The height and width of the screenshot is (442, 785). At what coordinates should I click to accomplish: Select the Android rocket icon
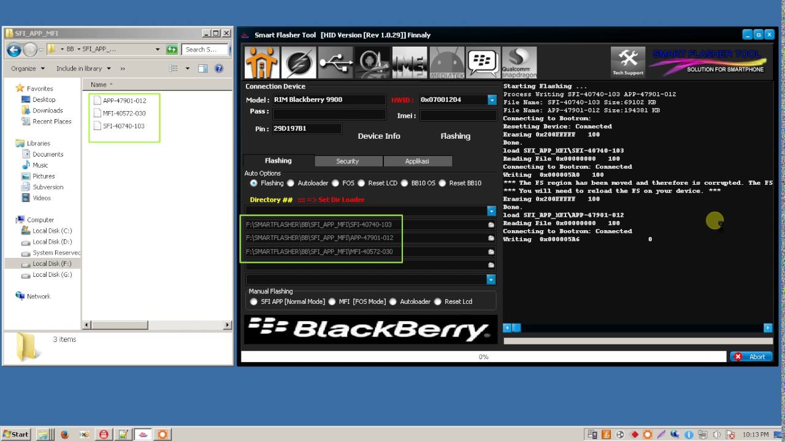click(372, 63)
